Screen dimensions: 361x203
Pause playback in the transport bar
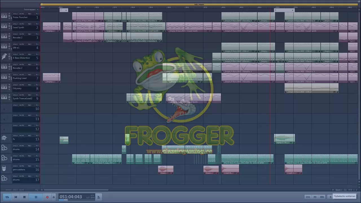pos(36,197)
